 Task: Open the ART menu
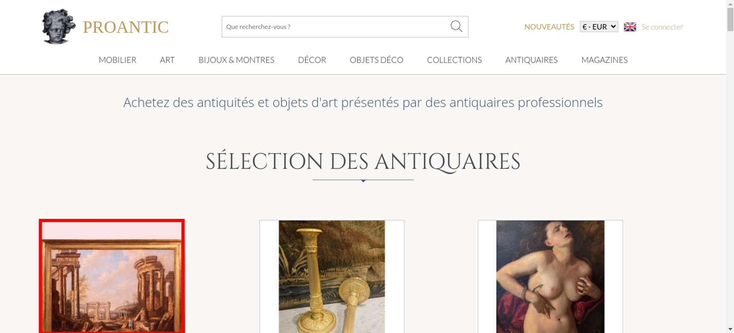(167, 60)
